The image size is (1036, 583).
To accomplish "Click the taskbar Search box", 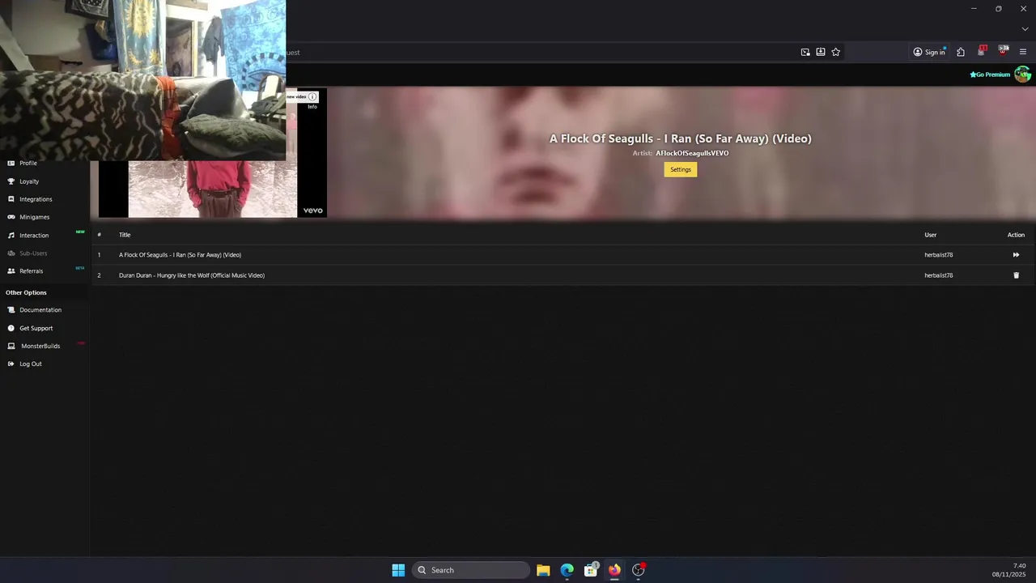I will point(471,570).
